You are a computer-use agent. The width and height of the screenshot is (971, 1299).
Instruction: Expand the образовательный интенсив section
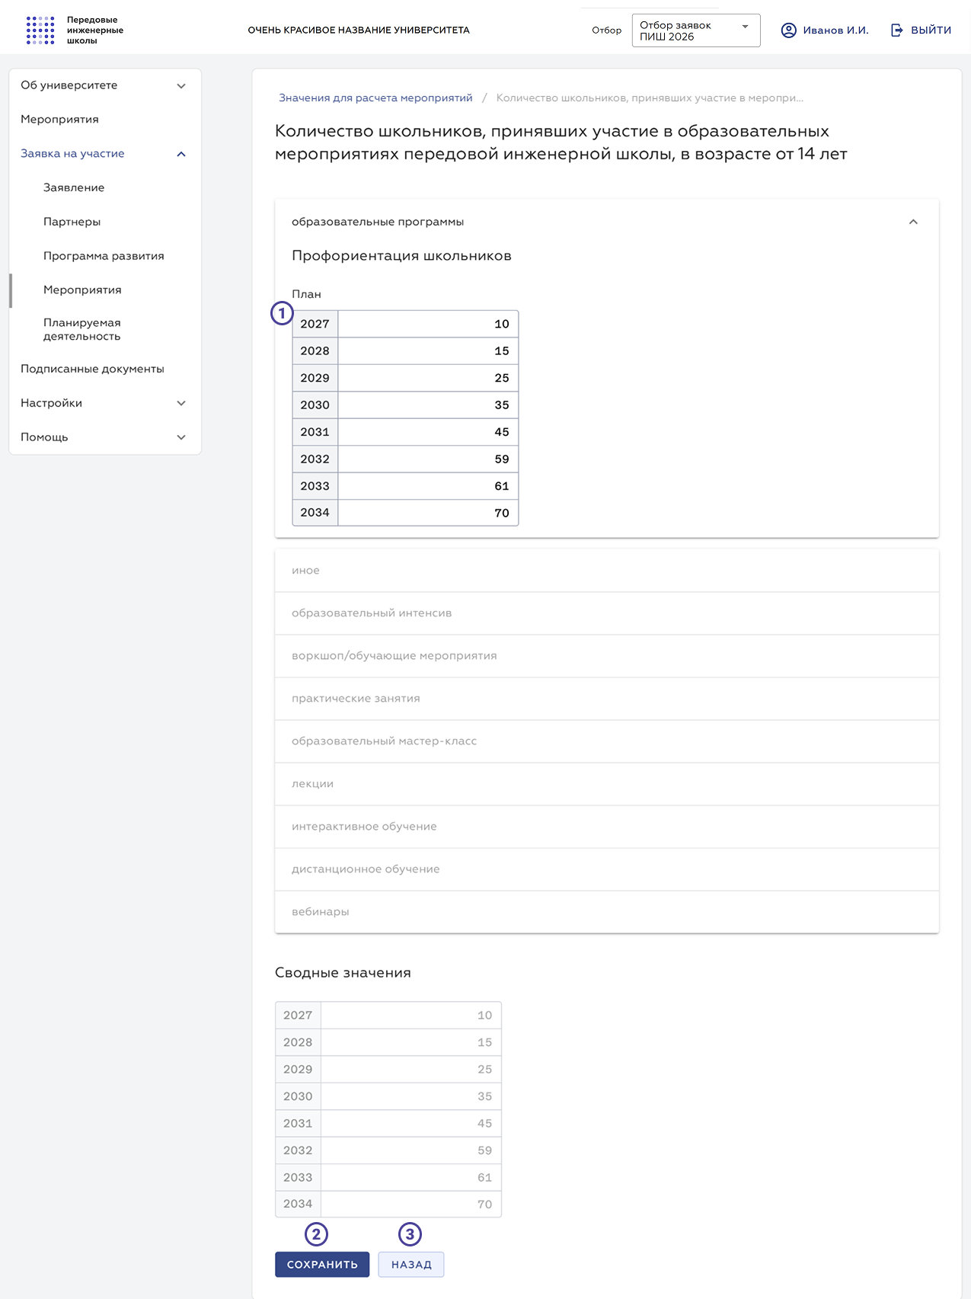[607, 613]
